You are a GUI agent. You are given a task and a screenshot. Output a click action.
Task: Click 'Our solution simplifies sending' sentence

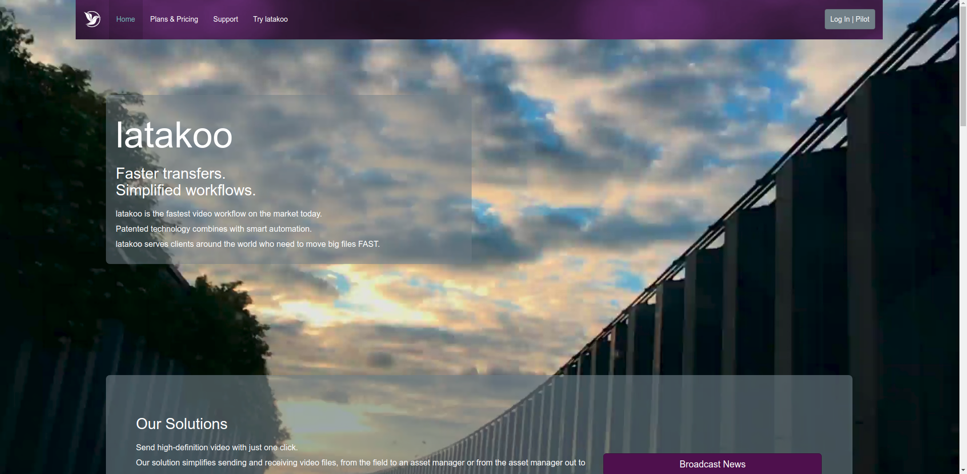coord(361,462)
